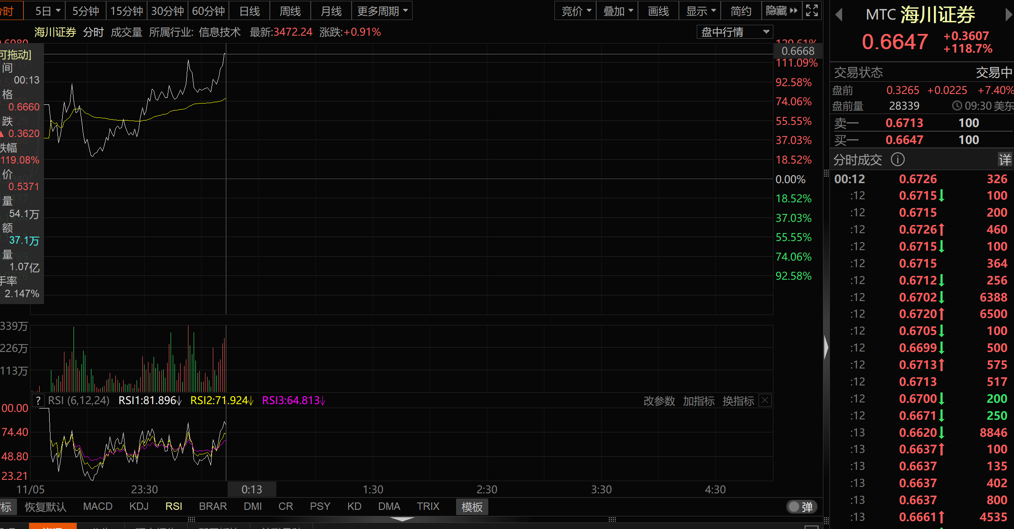This screenshot has height=529, width=1014.
Task: Toggle 画线 drawing mode
Action: [658, 11]
